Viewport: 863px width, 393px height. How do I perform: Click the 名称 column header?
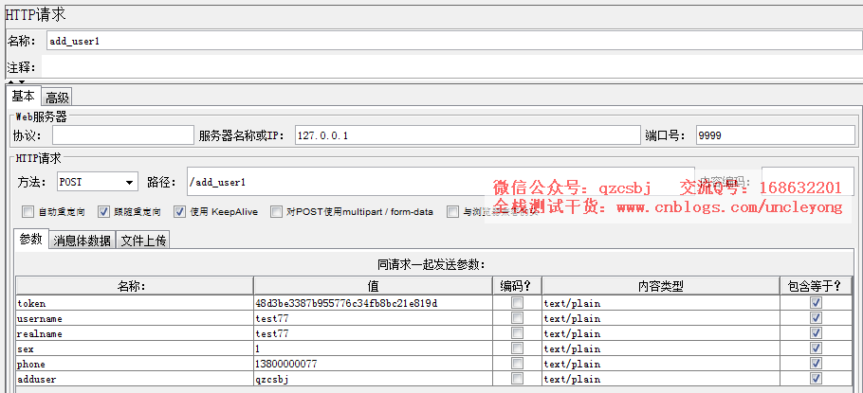point(135,286)
